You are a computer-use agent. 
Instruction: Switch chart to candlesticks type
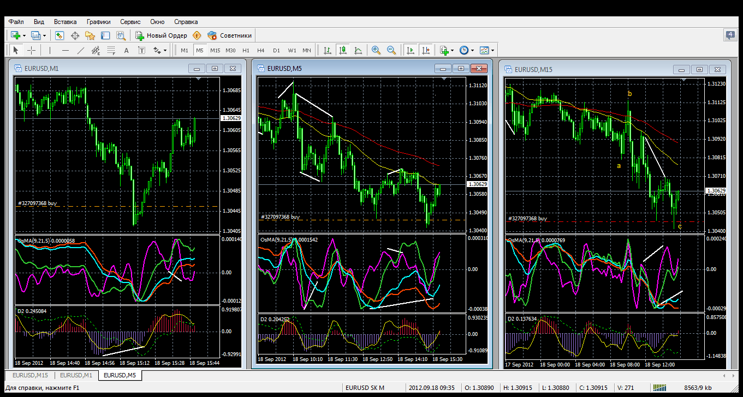[x=343, y=50]
